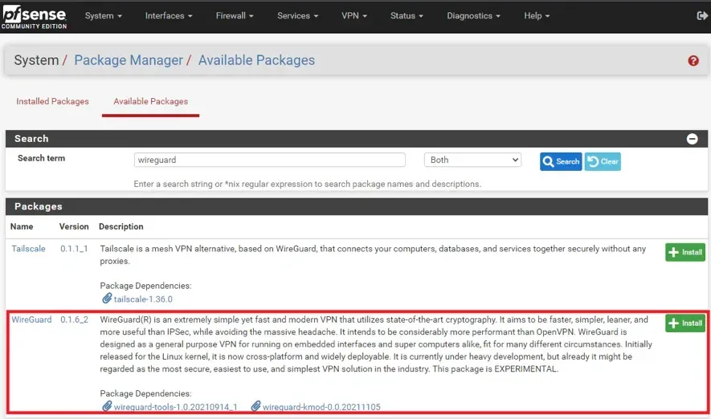Viewport: 711px width, 419px height.
Task: Open the Interfaces menu
Action: [x=169, y=16]
